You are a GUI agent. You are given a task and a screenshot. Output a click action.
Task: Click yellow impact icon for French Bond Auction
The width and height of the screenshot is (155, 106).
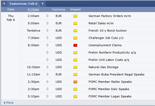75,31
